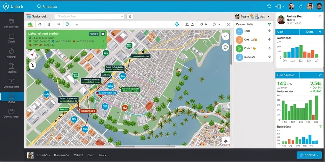325x162 pixels.
Task: Click the square icon button at the map's bottom corner
Action: point(226,140)
